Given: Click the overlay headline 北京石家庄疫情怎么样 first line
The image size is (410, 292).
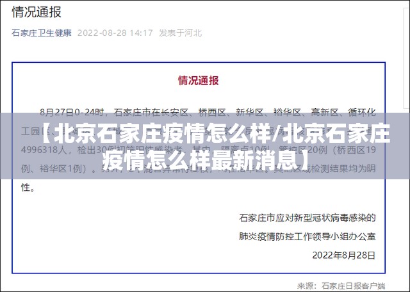Looking at the screenshot, I should point(215,134).
